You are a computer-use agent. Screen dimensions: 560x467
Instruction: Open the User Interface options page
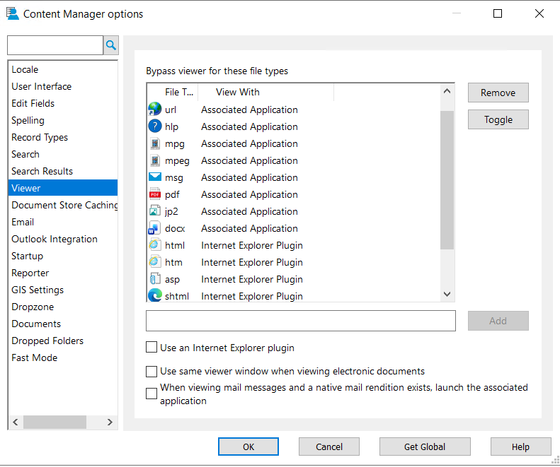click(x=63, y=87)
